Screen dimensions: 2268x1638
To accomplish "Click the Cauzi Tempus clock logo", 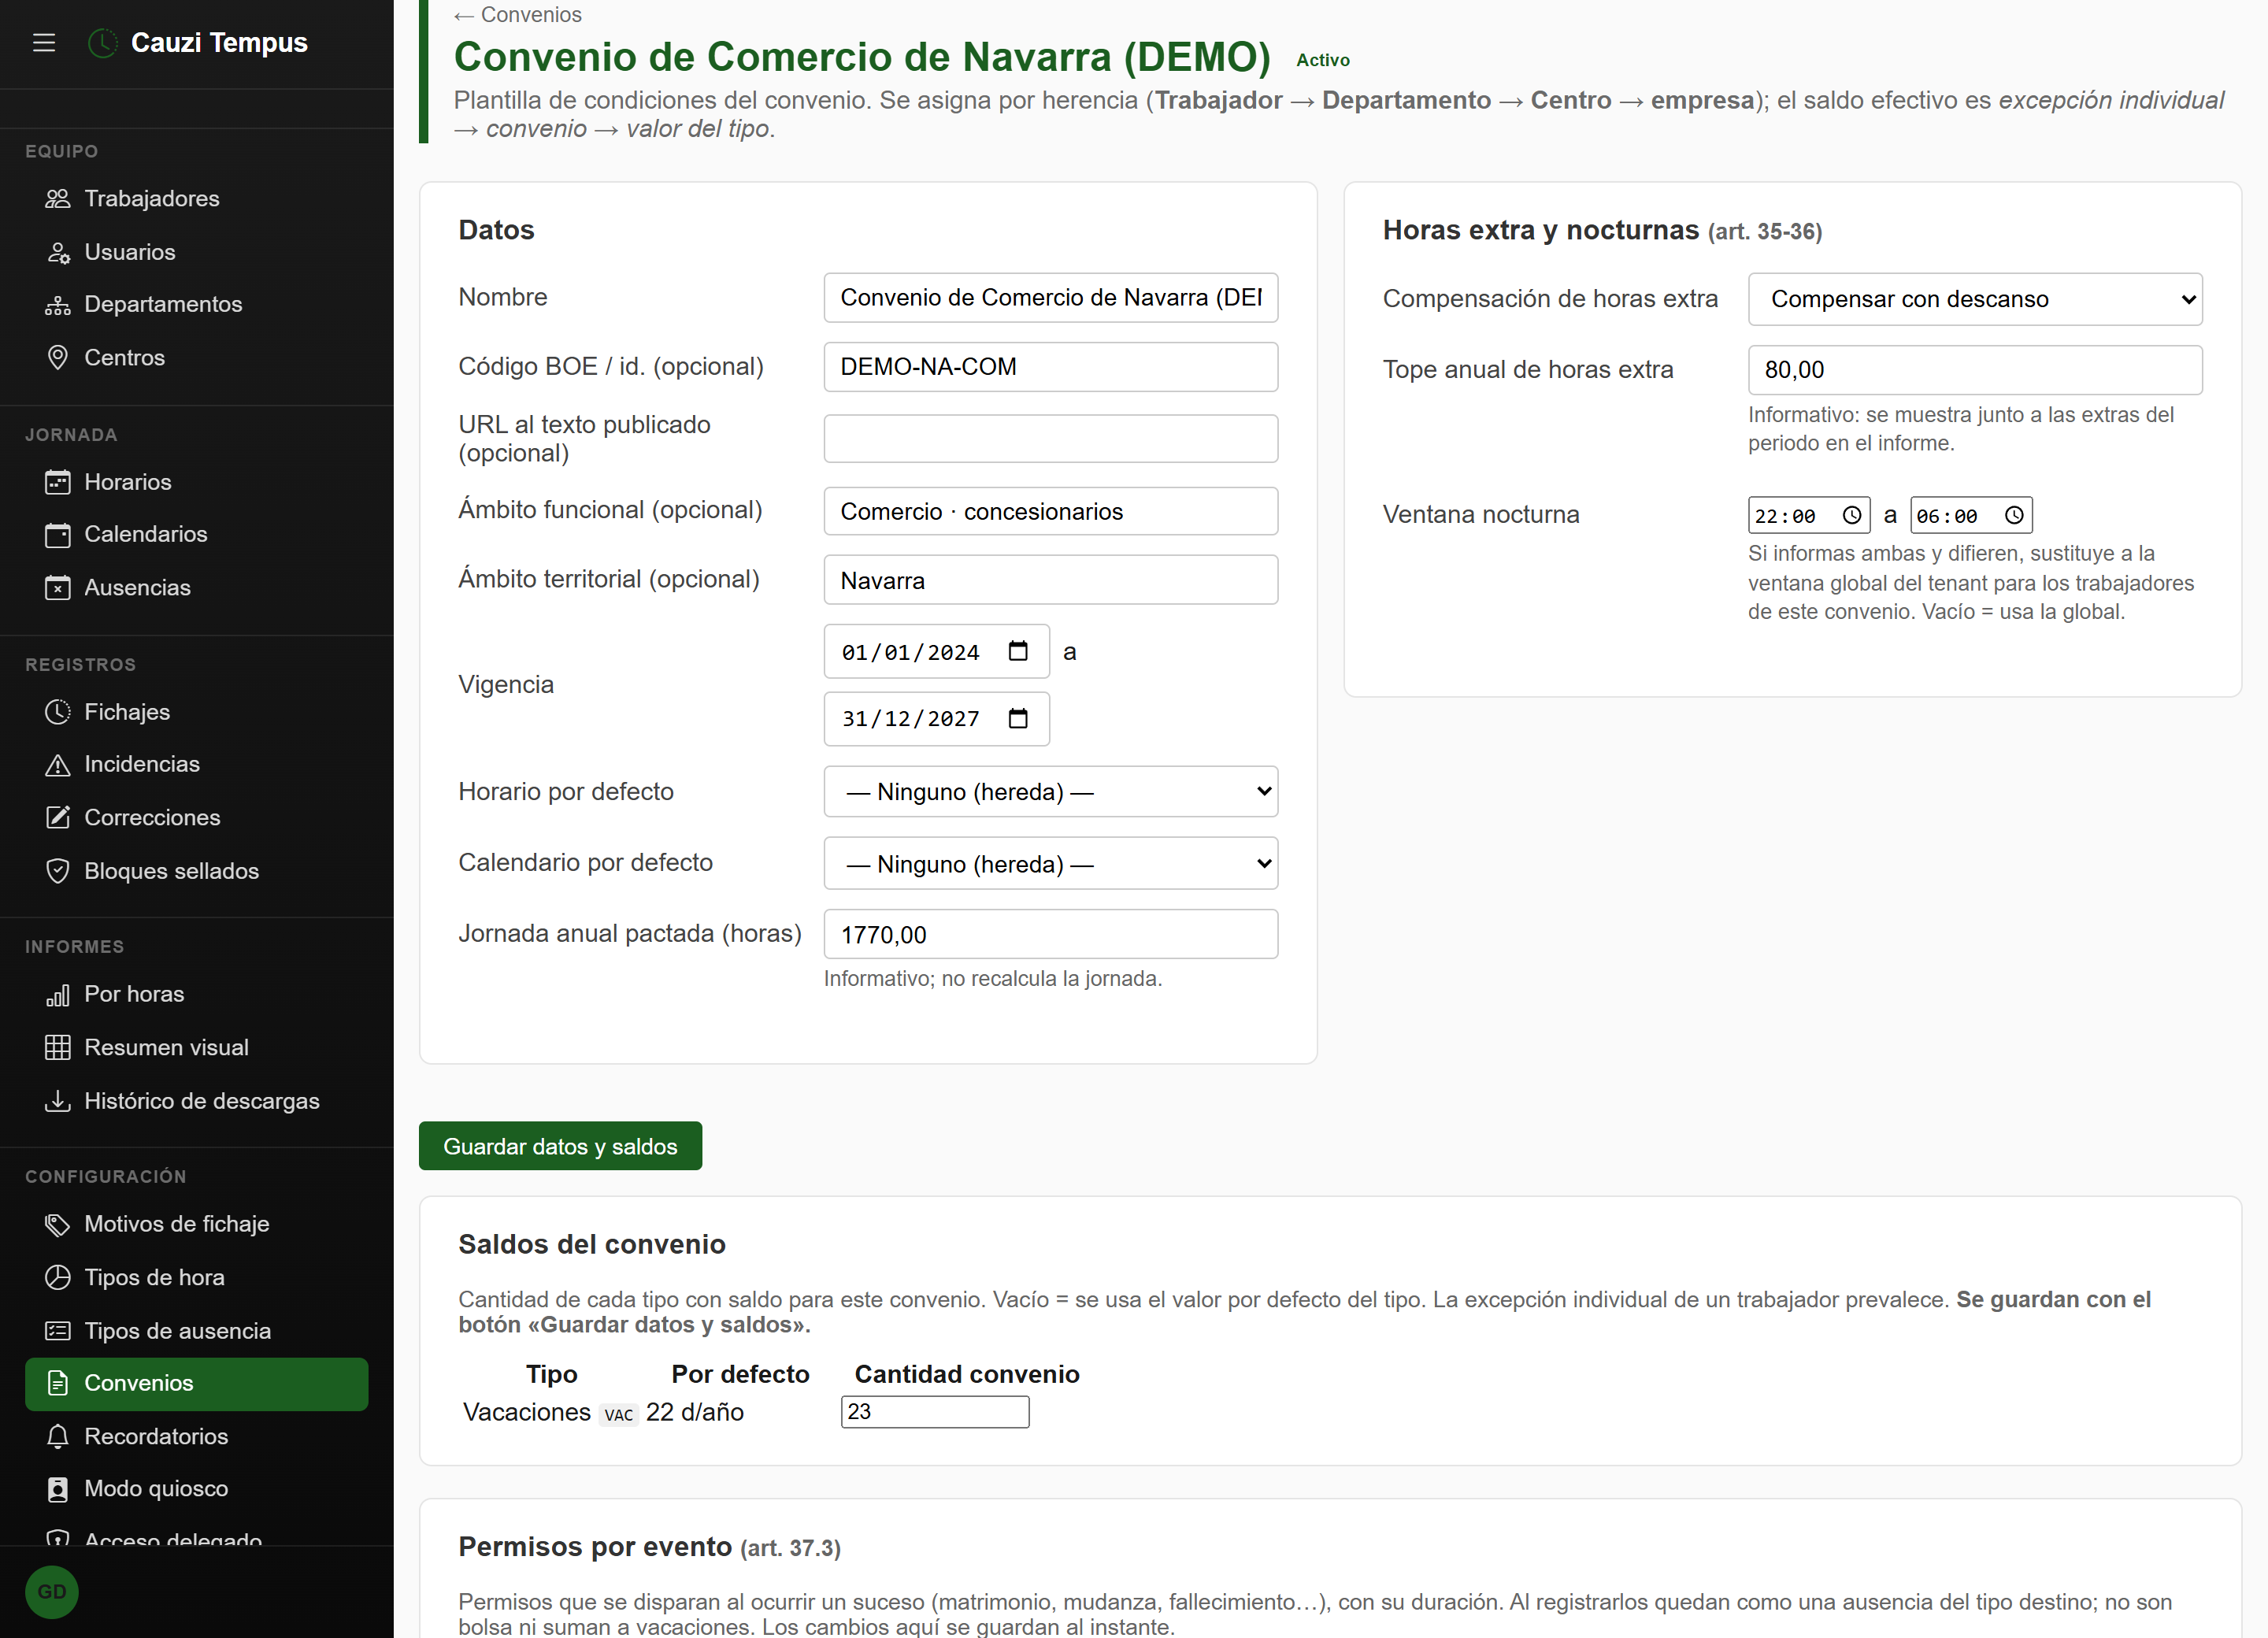I will coord(102,43).
